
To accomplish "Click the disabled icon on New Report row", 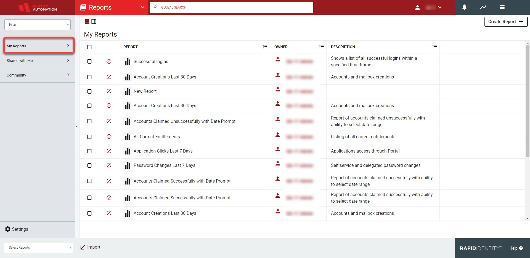I will pyautogui.click(x=109, y=91).
